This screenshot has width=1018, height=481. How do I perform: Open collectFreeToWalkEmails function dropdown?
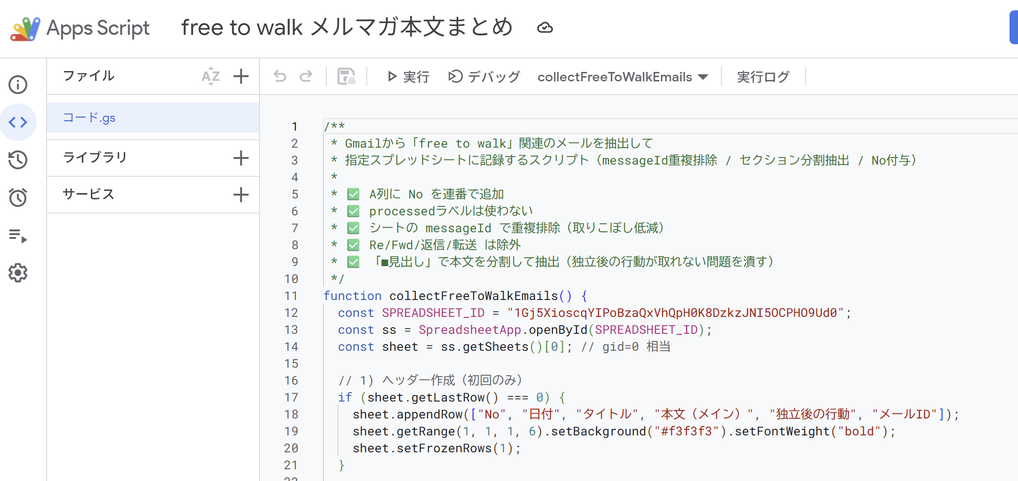[622, 77]
